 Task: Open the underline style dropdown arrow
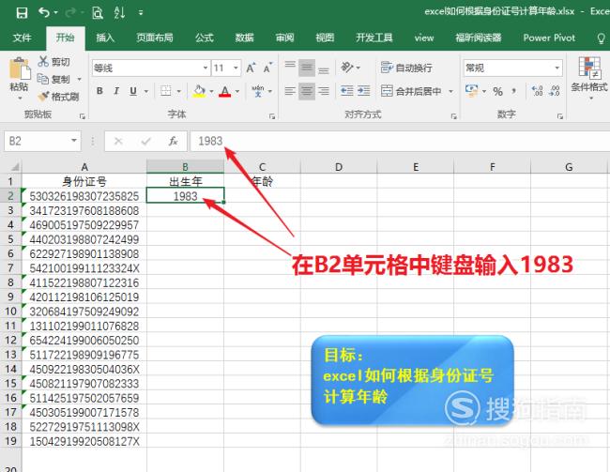pyautogui.click(x=146, y=91)
